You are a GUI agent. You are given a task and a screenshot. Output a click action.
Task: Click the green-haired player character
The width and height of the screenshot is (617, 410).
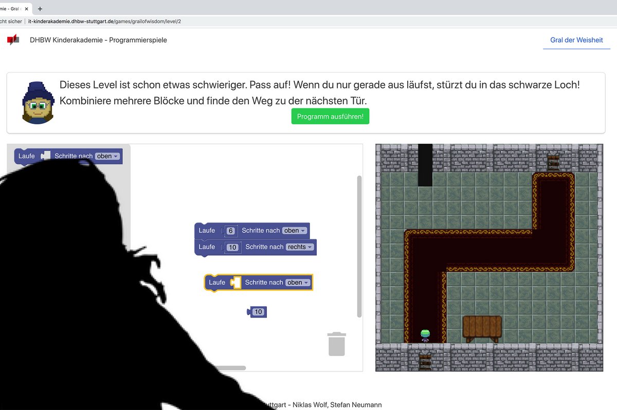[x=425, y=336]
